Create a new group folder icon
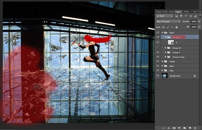Viewport: 202px width, 130px height. (x=184, y=128)
